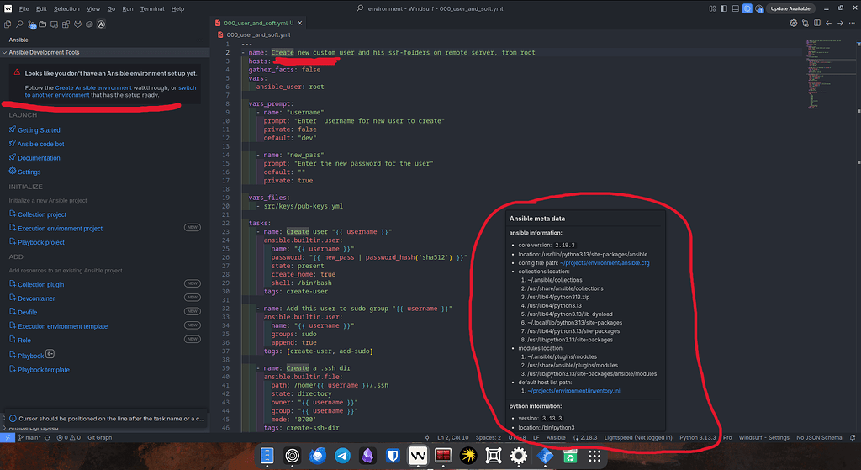Click the Update Available button

tap(790, 8)
